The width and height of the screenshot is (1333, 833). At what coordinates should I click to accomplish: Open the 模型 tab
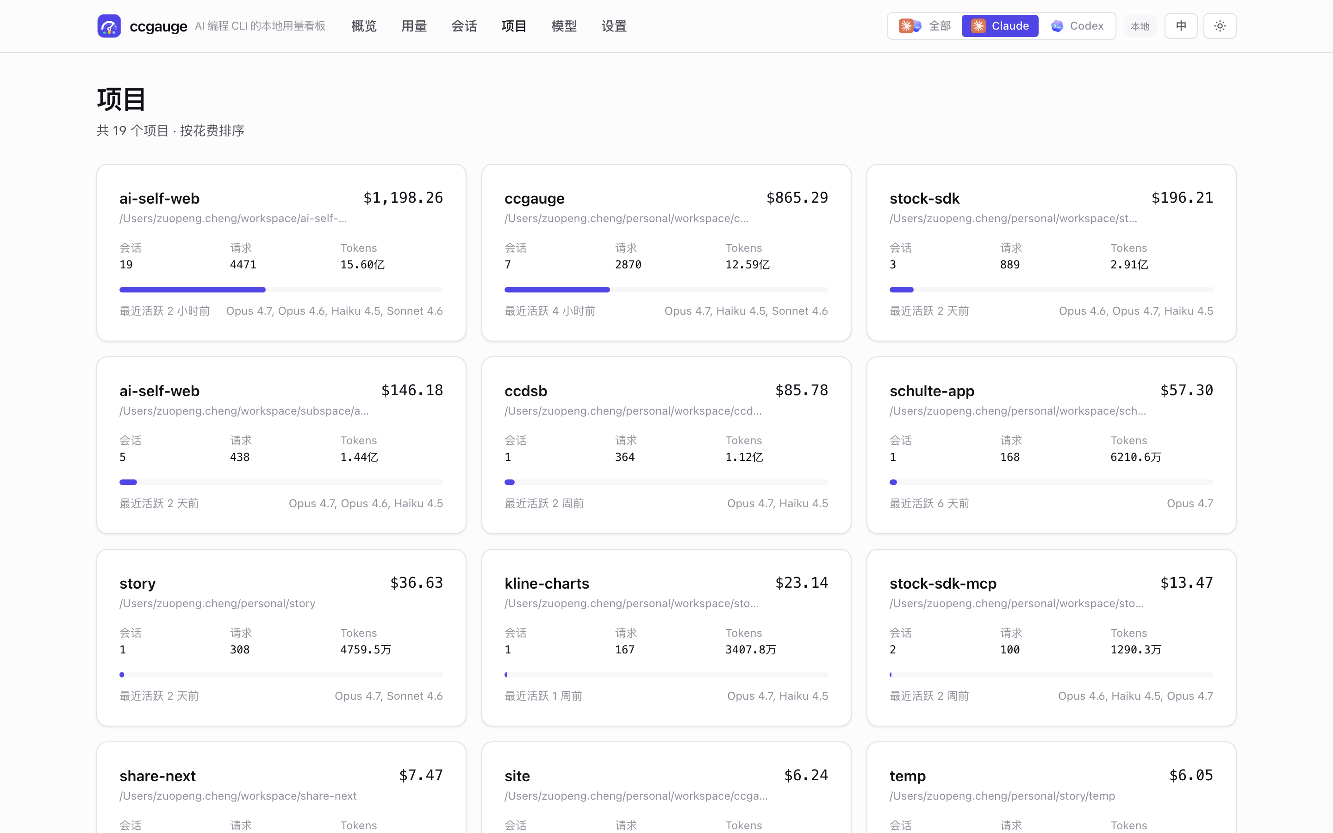pos(564,26)
